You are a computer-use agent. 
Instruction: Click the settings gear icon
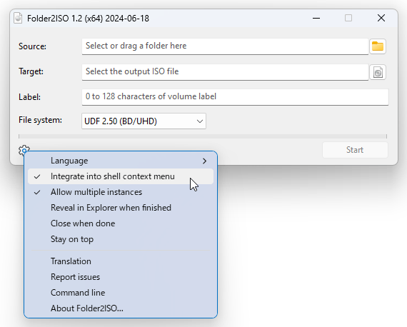click(24, 150)
